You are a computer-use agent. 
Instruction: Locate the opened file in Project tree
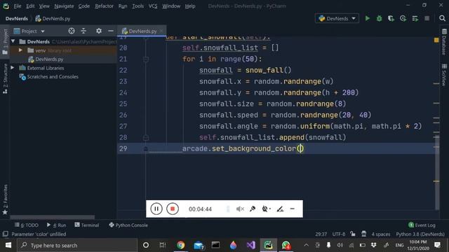[72, 31]
